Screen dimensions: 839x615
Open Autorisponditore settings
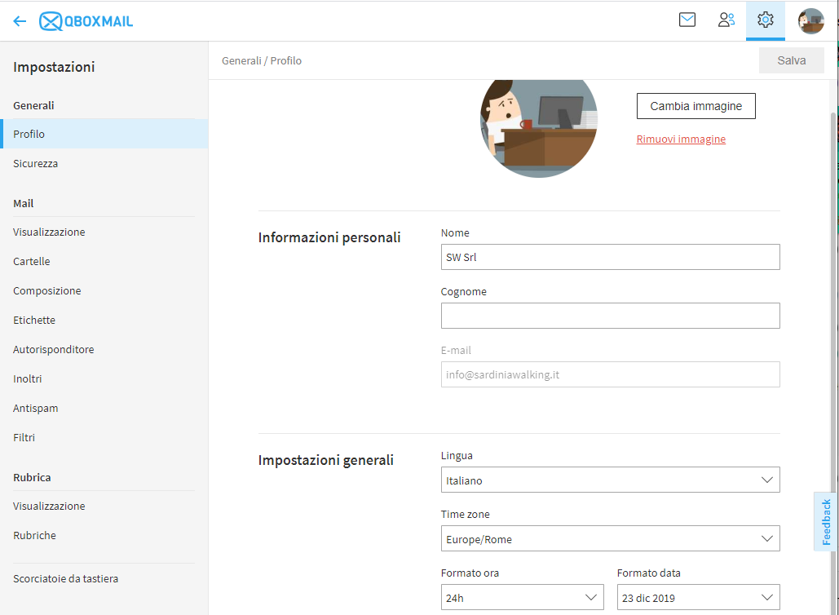point(54,349)
